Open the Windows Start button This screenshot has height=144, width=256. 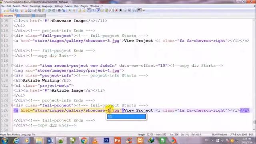[4, 140]
